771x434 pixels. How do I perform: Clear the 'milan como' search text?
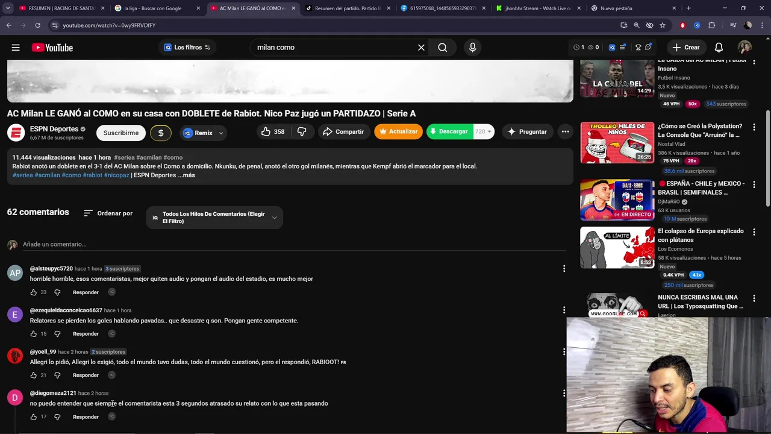point(421,48)
